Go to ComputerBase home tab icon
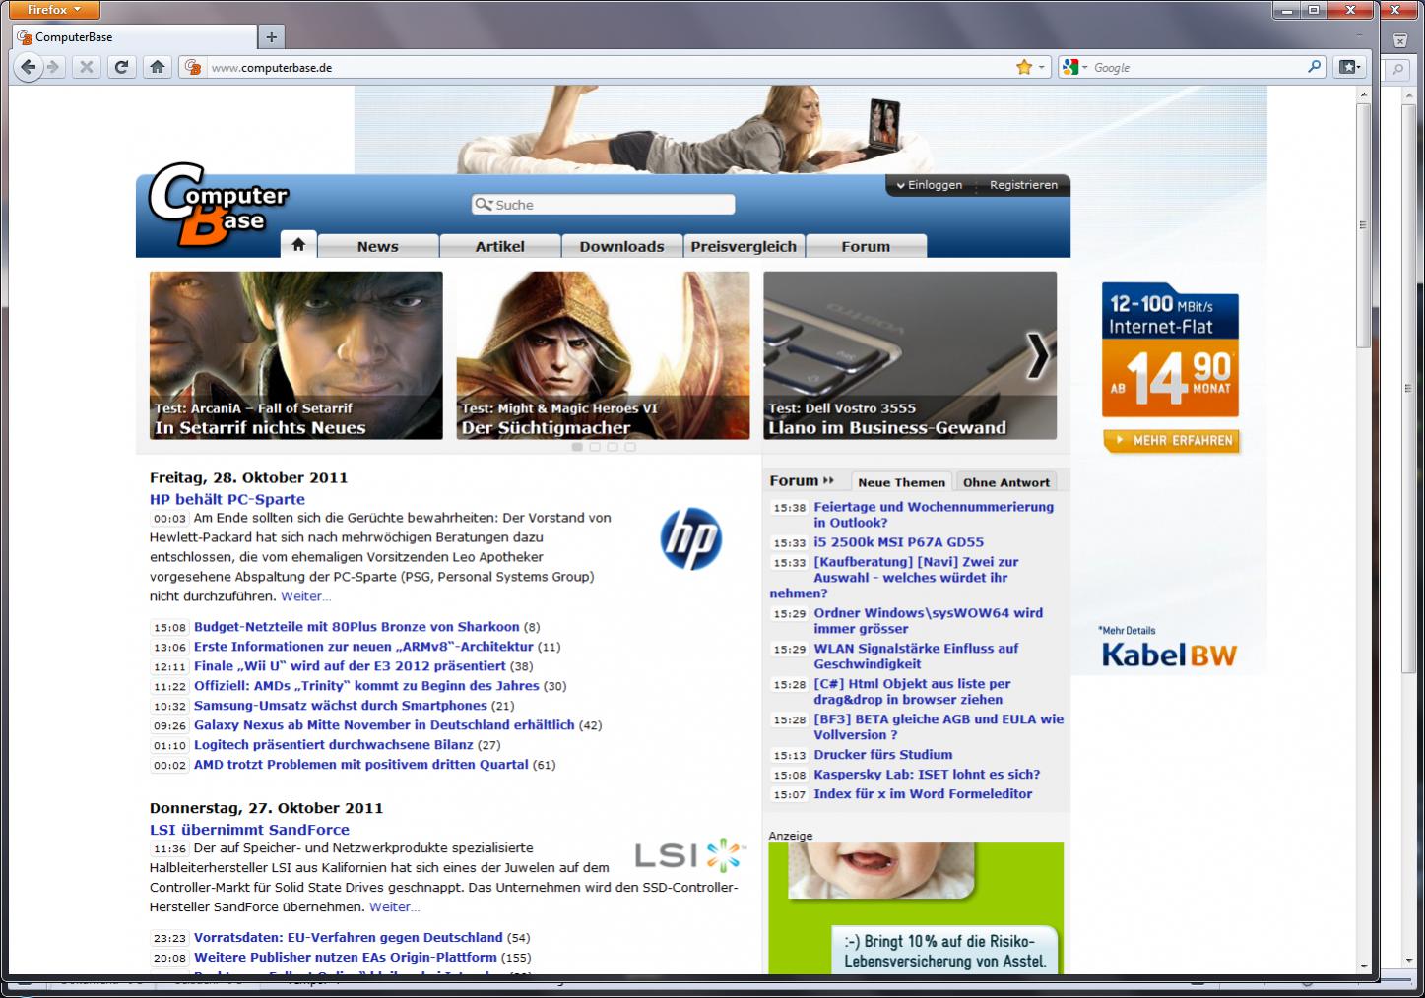The image size is (1425, 998). coord(298,245)
